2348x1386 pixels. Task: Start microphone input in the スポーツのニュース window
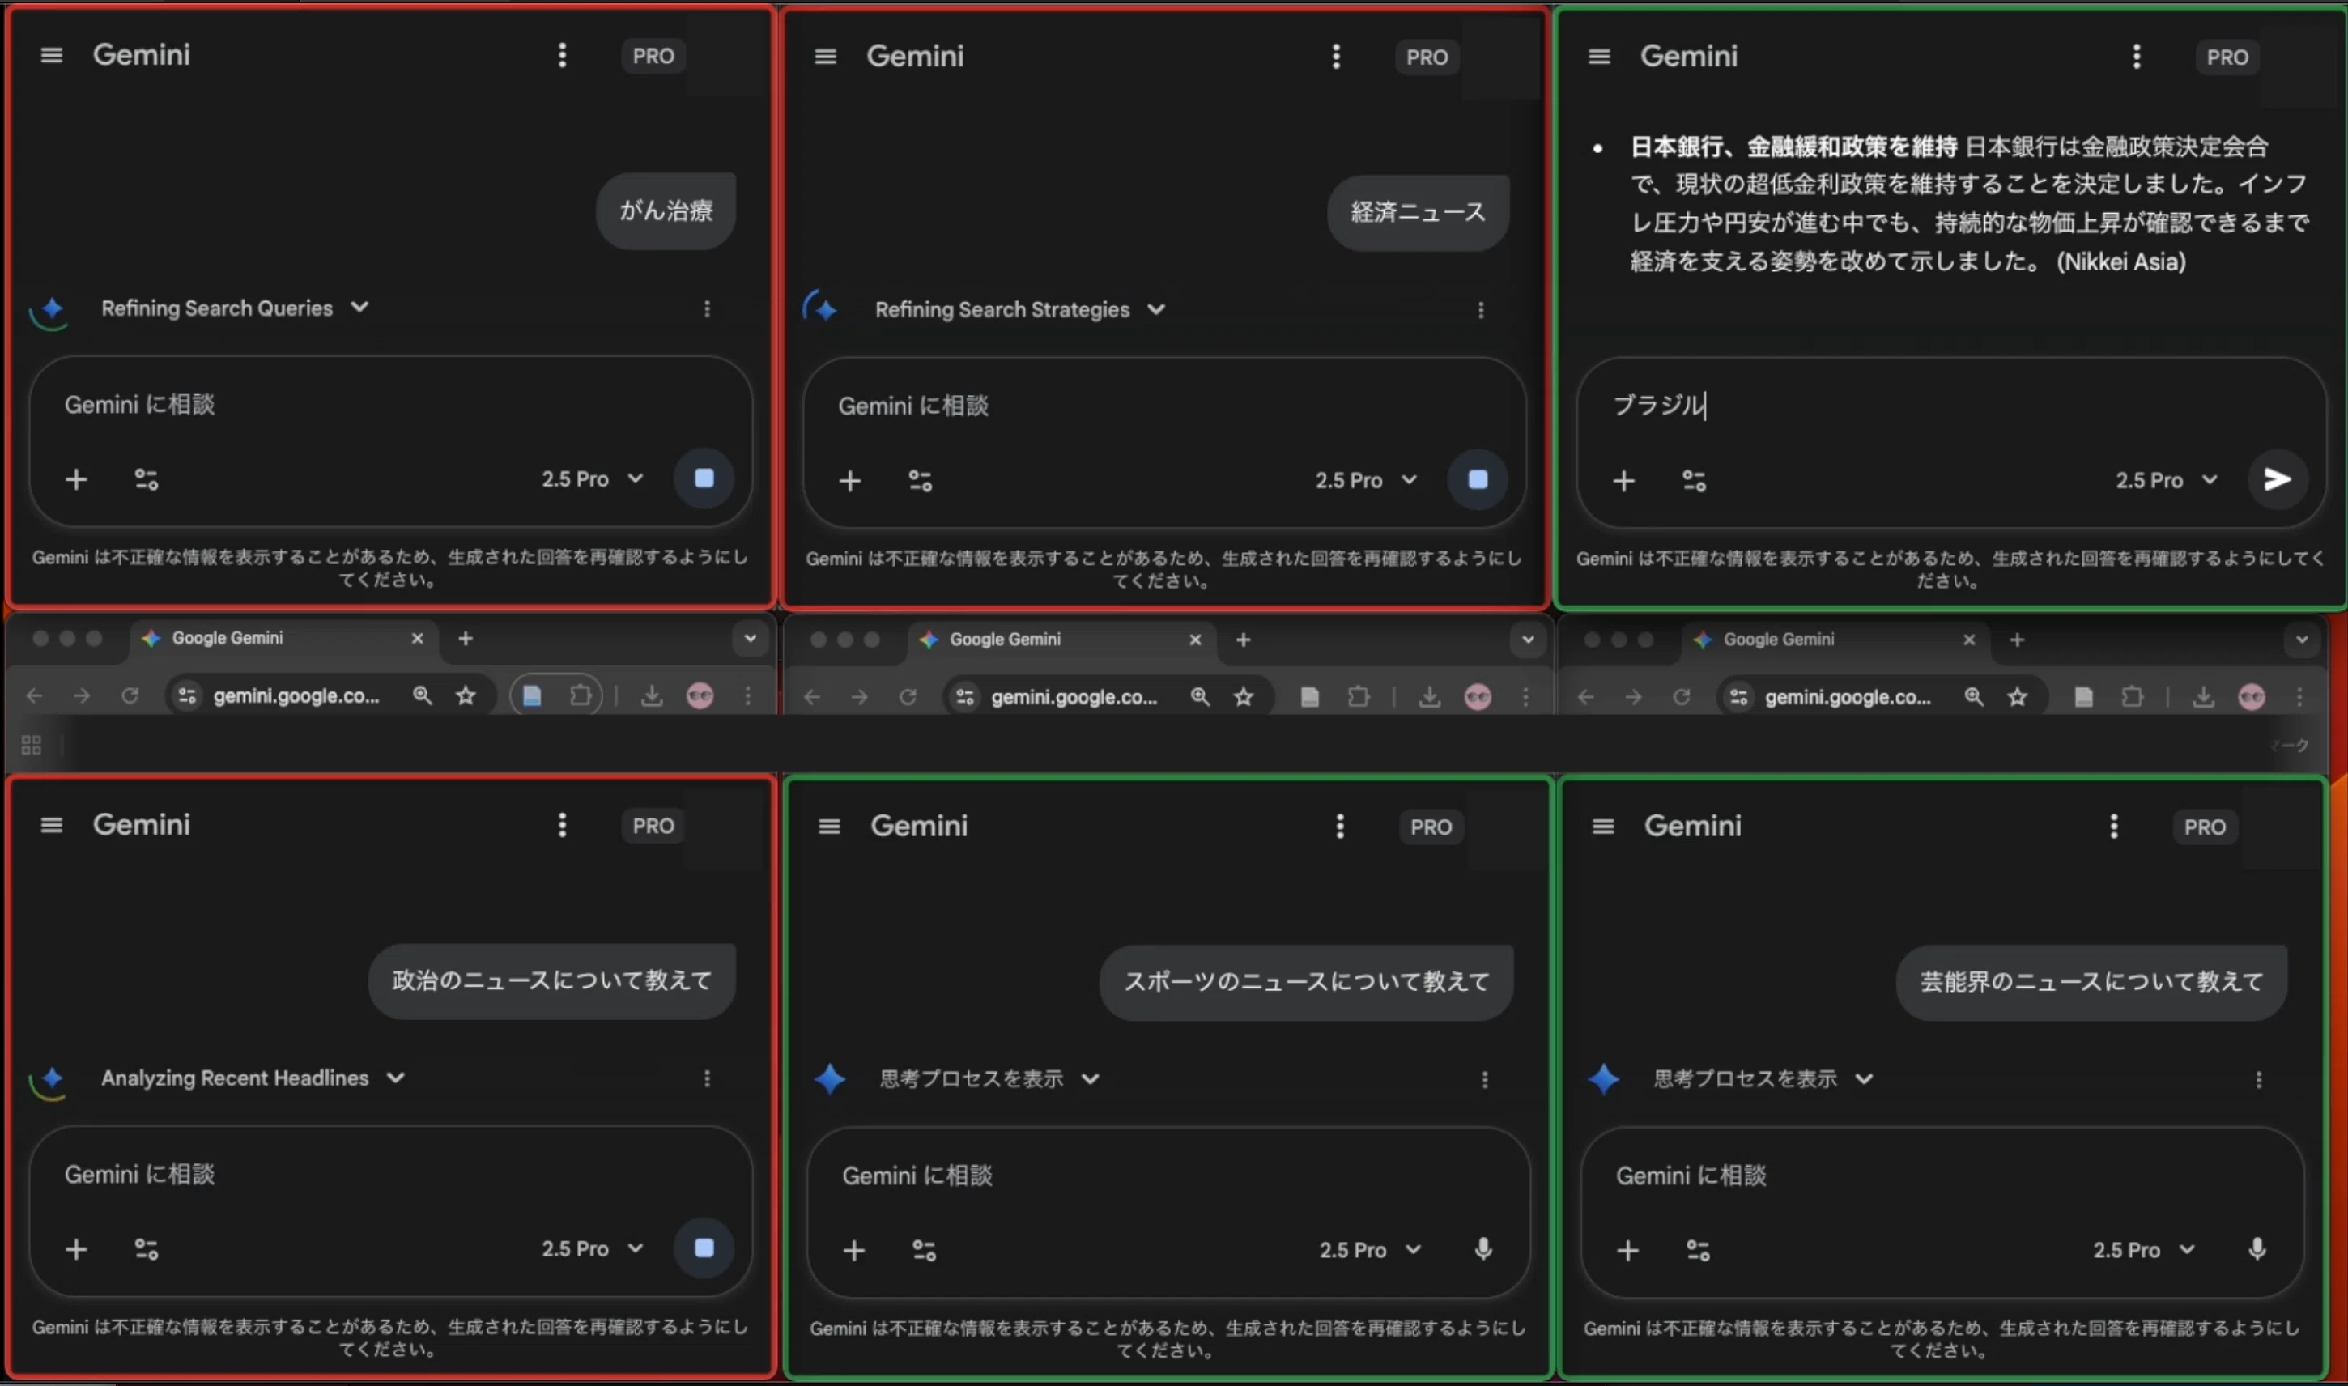tap(1483, 1250)
